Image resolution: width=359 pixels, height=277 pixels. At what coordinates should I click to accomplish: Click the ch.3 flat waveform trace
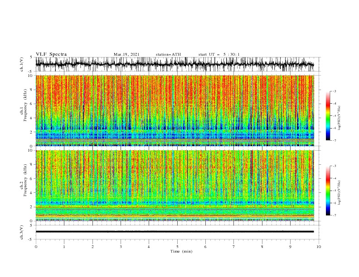(175, 232)
